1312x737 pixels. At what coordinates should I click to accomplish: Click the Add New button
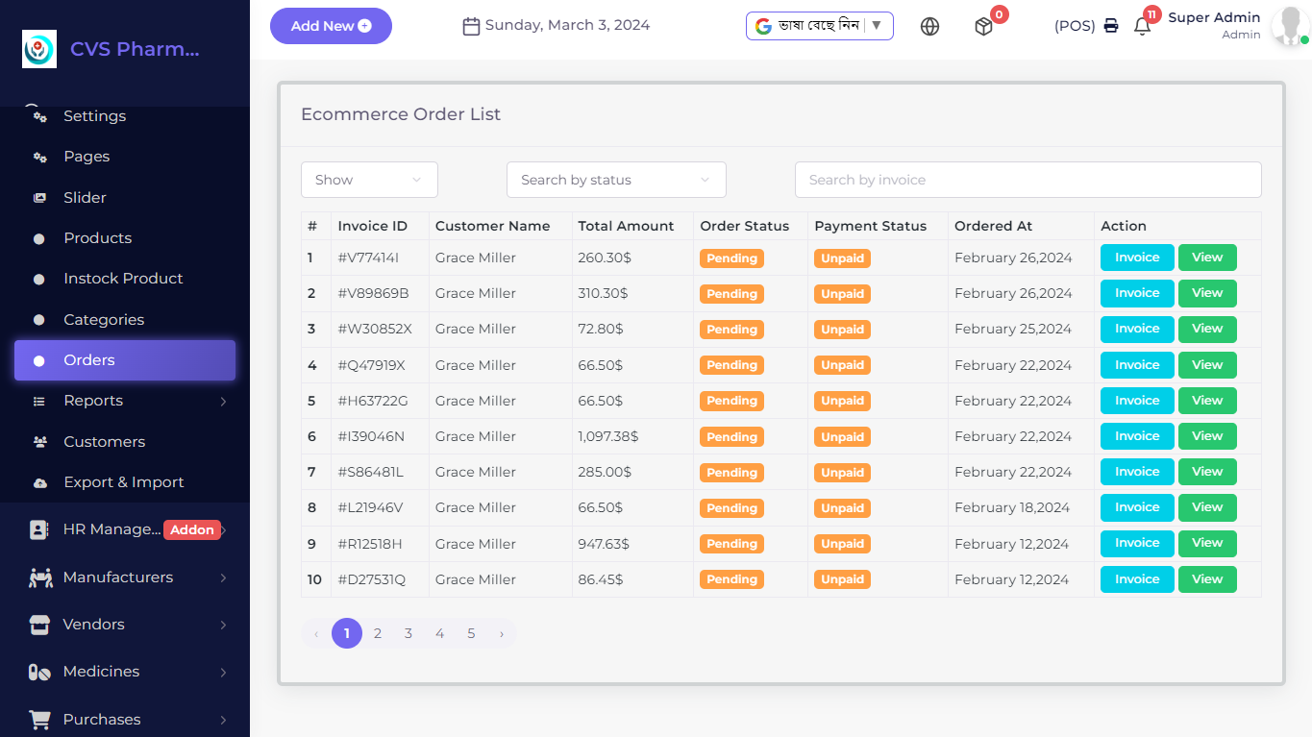[x=331, y=26]
